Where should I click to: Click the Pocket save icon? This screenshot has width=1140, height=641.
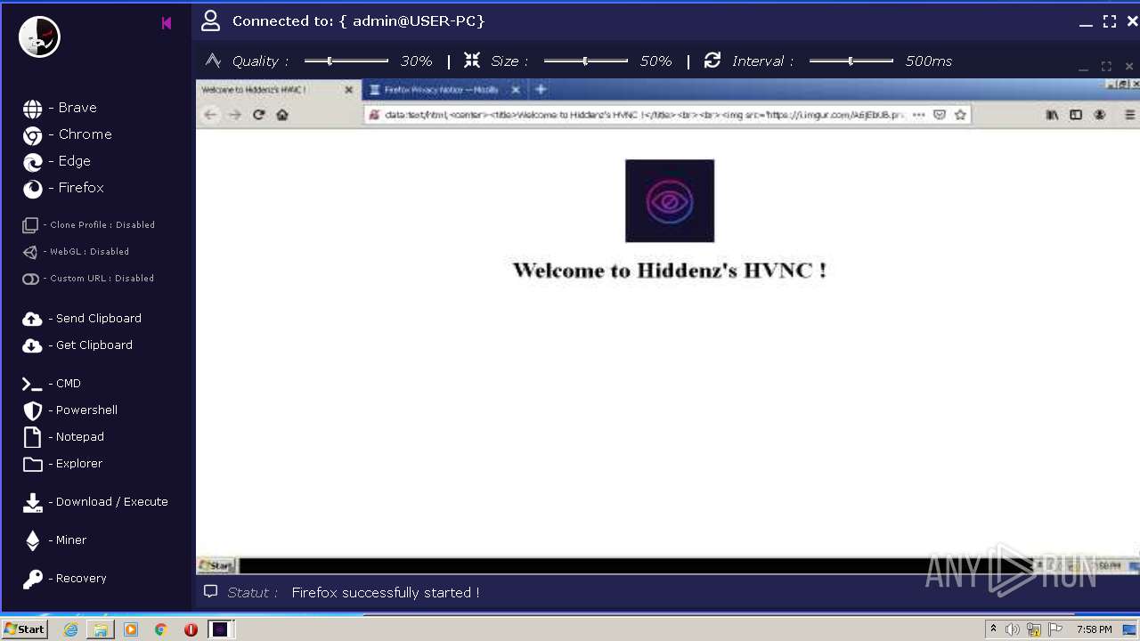(940, 115)
